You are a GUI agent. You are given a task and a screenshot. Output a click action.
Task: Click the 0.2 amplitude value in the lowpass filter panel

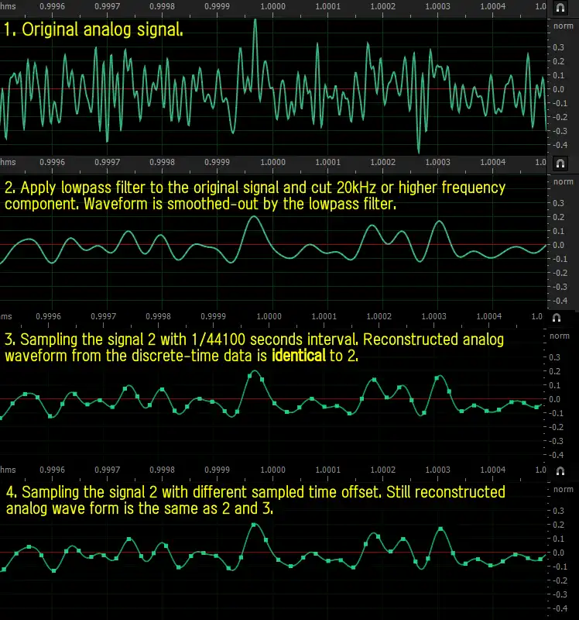tap(558, 217)
